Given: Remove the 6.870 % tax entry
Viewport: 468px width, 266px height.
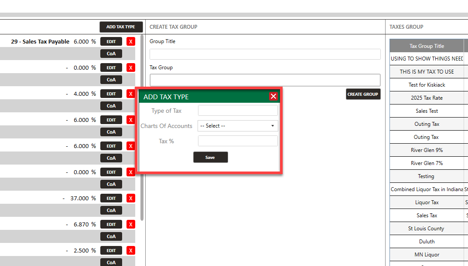Looking at the screenshot, I should click(x=131, y=224).
